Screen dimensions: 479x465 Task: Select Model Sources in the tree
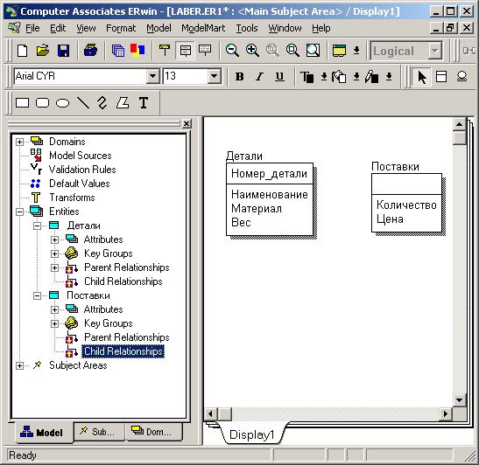pos(81,156)
